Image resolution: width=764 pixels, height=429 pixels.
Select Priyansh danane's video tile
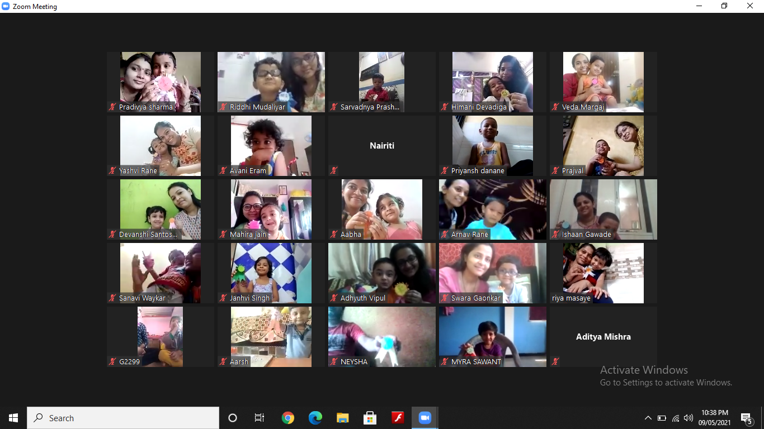pyautogui.click(x=493, y=146)
